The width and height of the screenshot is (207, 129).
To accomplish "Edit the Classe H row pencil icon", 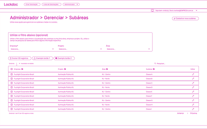I will tap(193, 105).
